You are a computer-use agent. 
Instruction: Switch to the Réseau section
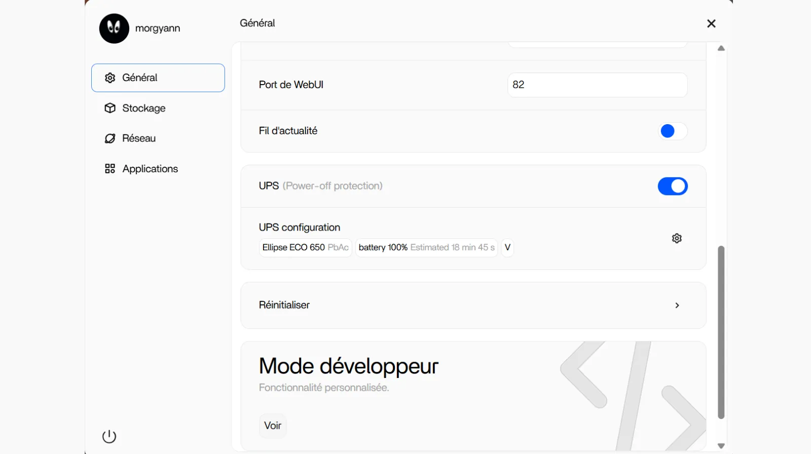click(139, 138)
